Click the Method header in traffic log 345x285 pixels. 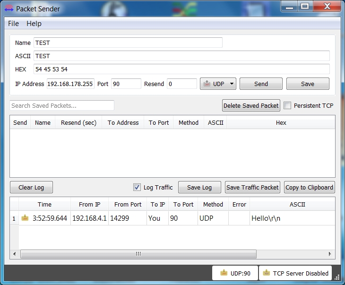(x=213, y=205)
